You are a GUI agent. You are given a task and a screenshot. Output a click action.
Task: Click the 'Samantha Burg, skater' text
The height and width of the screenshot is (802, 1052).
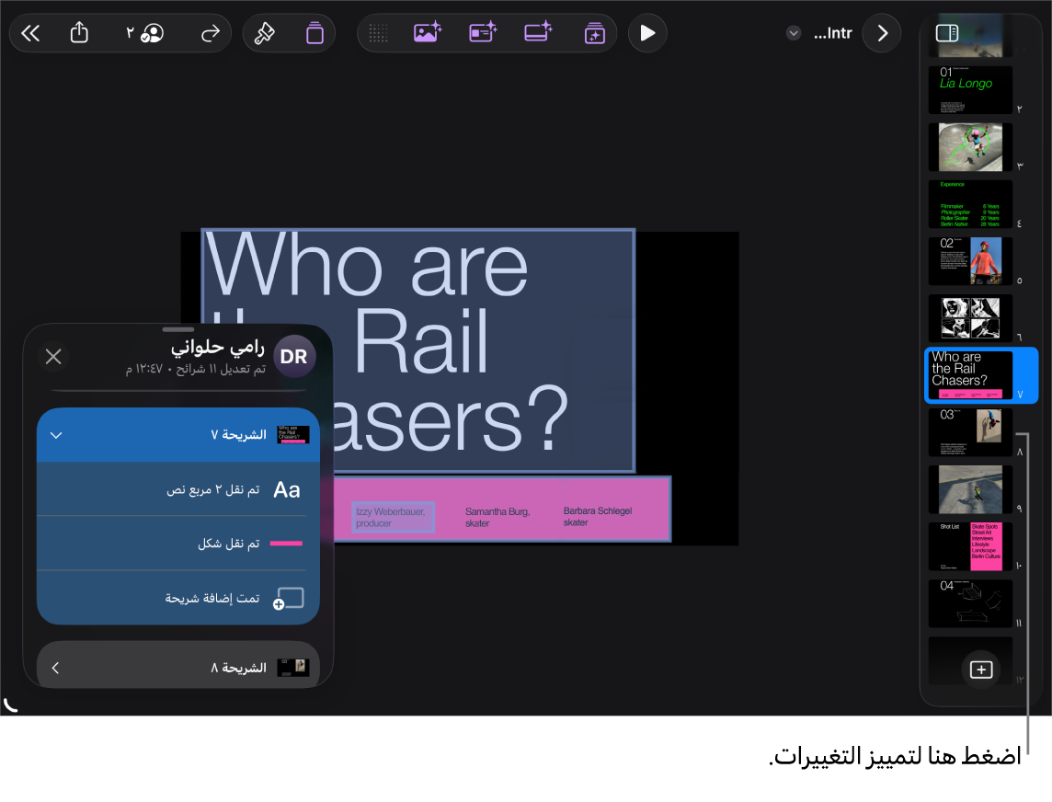tap(497, 517)
